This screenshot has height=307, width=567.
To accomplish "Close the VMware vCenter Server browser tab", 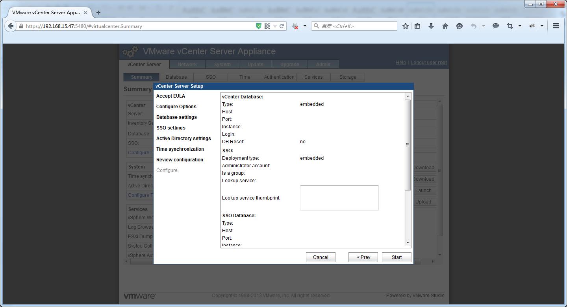I will (85, 13).
